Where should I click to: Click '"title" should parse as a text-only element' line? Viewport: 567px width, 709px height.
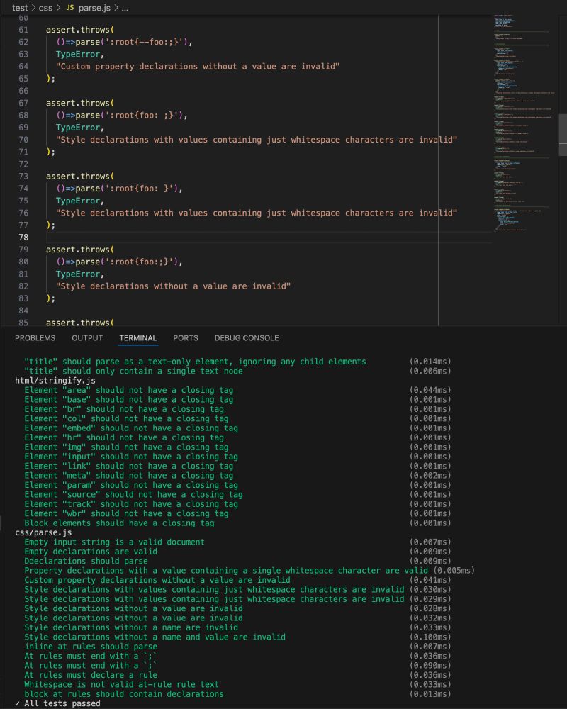click(196, 362)
